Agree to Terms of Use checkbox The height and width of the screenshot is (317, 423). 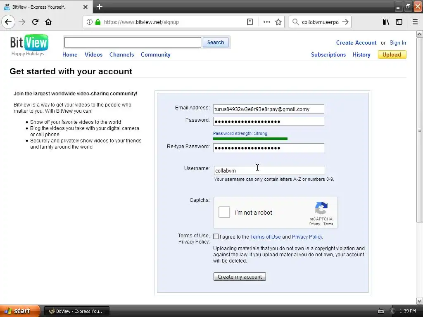click(x=216, y=237)
